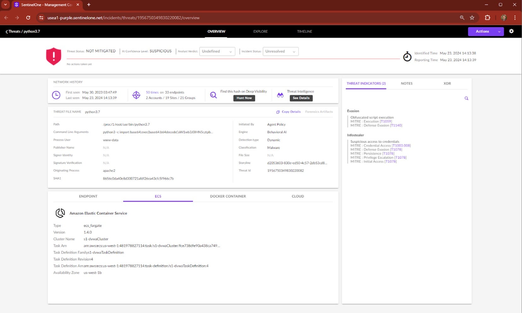Reload the page with browser refresh icon

coord(28,18)
